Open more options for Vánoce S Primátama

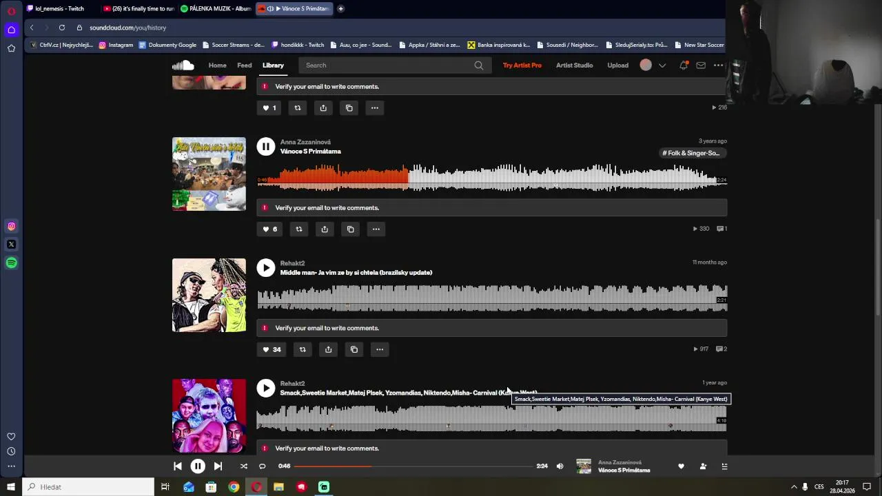376,229
